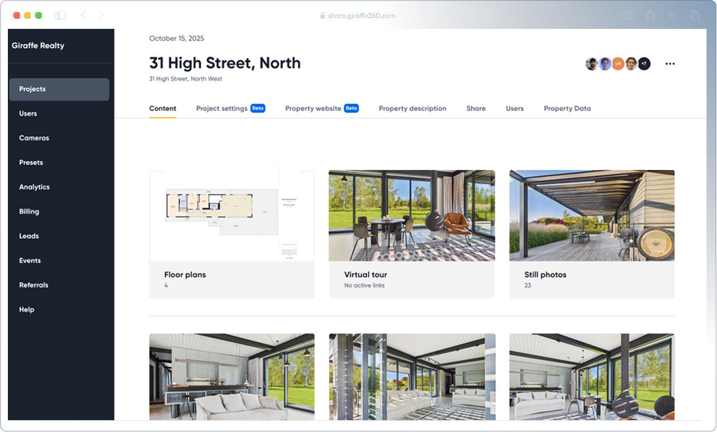Click the Giraffe Realty logo text
The image size is (717, 432).
pos(38,46)
